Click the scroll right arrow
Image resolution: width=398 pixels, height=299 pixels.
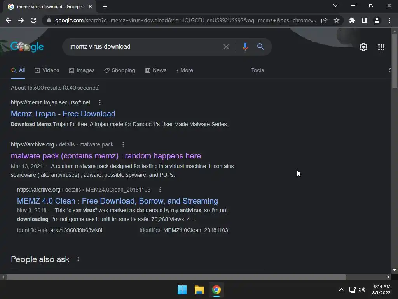[388, 277]
